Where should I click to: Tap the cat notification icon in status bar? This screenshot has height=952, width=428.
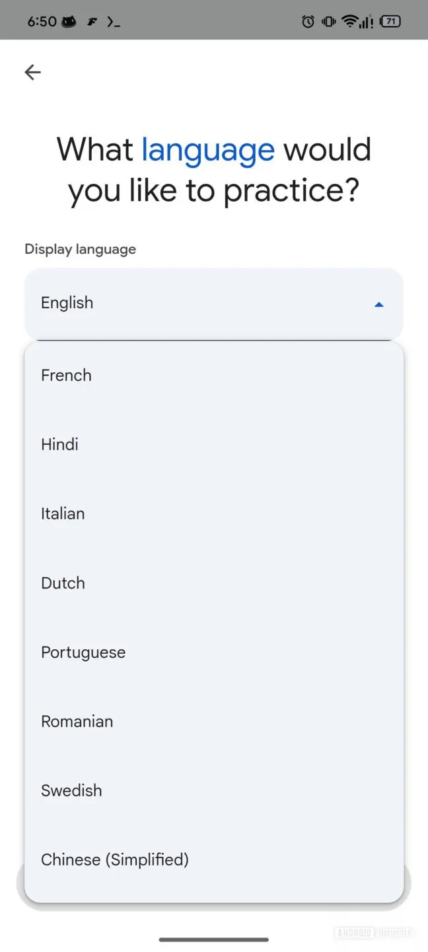coord(69,21)
